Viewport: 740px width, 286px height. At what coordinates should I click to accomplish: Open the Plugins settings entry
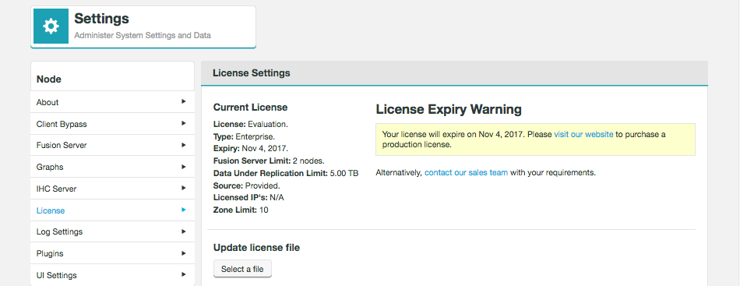coord(112,253)
